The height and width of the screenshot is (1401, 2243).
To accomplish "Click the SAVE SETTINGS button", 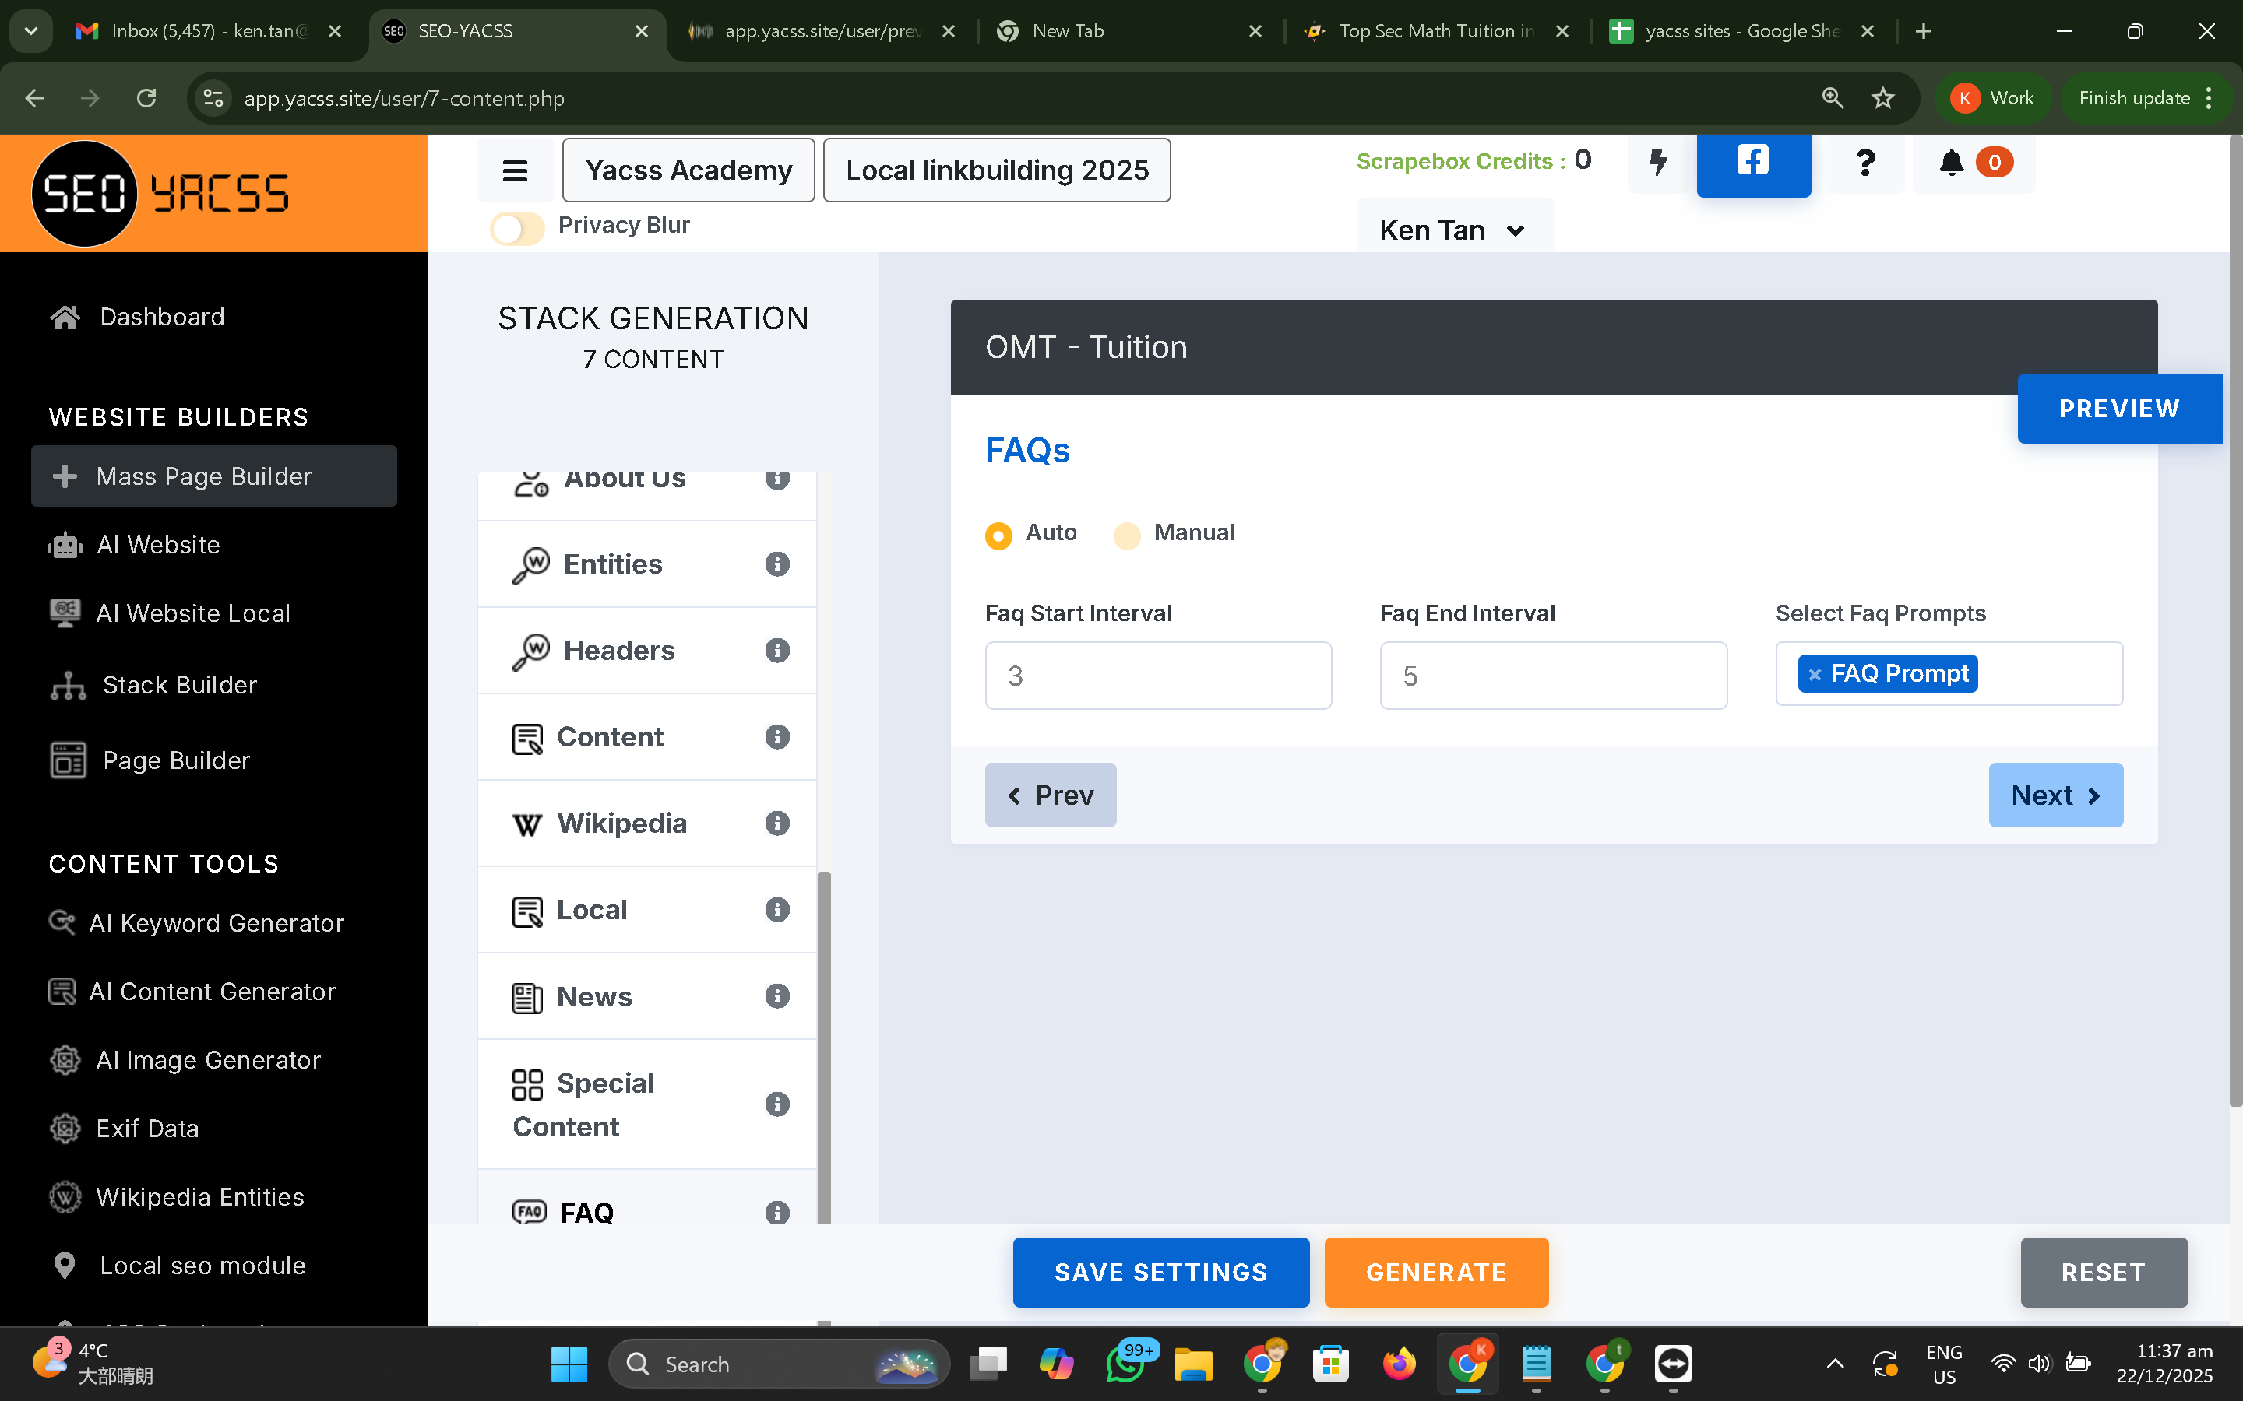I will point(1160,1273).
